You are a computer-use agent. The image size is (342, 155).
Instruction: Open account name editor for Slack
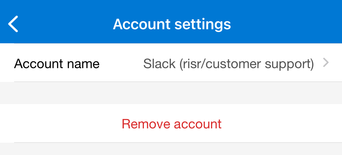pyautogui.click(x=228, y=63)
